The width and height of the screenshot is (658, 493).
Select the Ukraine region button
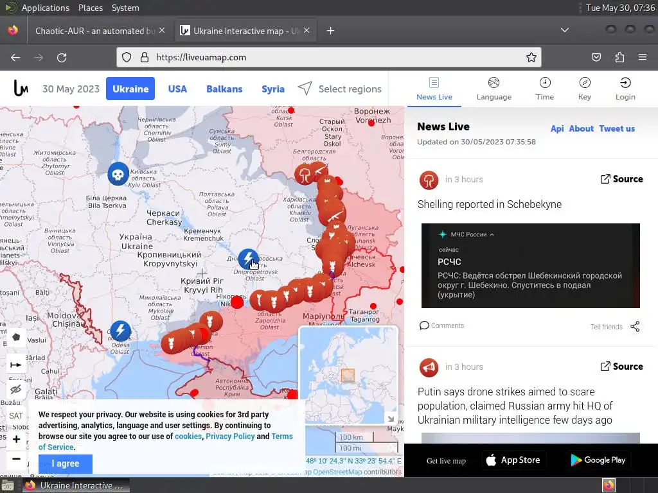click(x=130, y=89)
